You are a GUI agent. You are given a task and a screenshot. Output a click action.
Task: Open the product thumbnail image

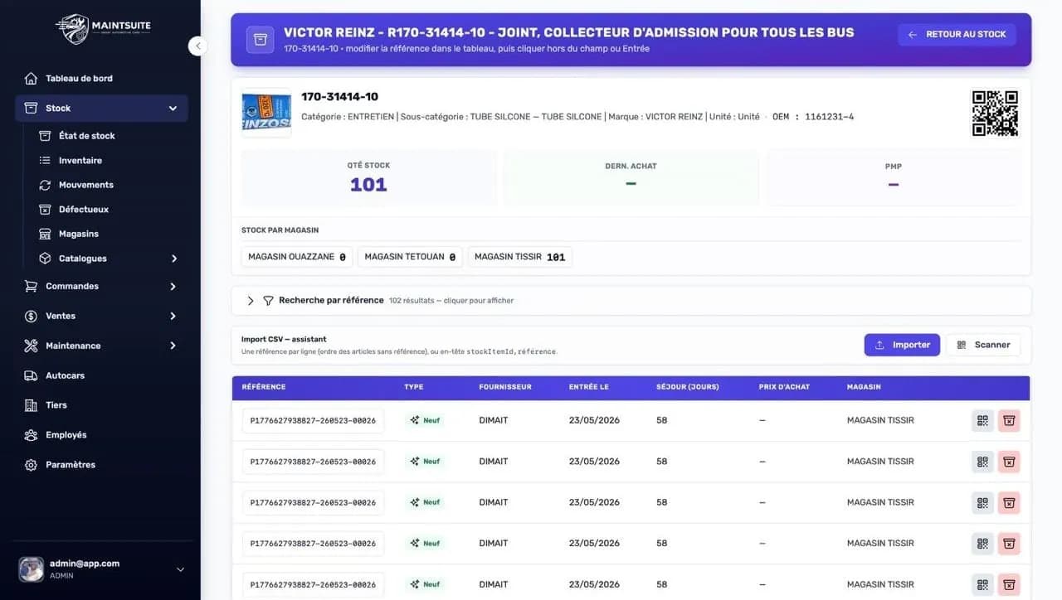point(266,113)
